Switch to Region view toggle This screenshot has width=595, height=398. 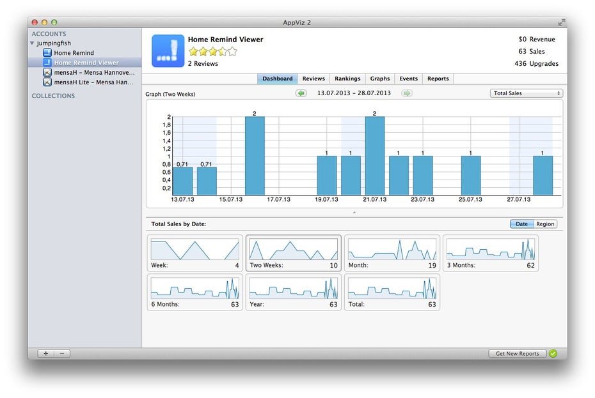545,224
